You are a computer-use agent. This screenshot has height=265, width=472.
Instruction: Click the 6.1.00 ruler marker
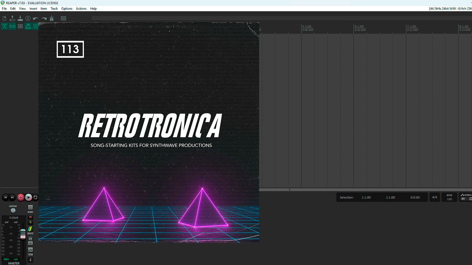(x=359, y=27)
